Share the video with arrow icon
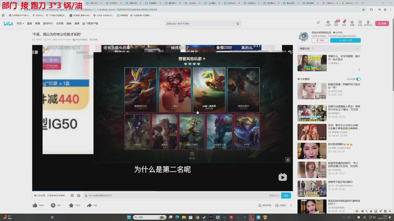394x221 pixels. [x=89, y=205]
